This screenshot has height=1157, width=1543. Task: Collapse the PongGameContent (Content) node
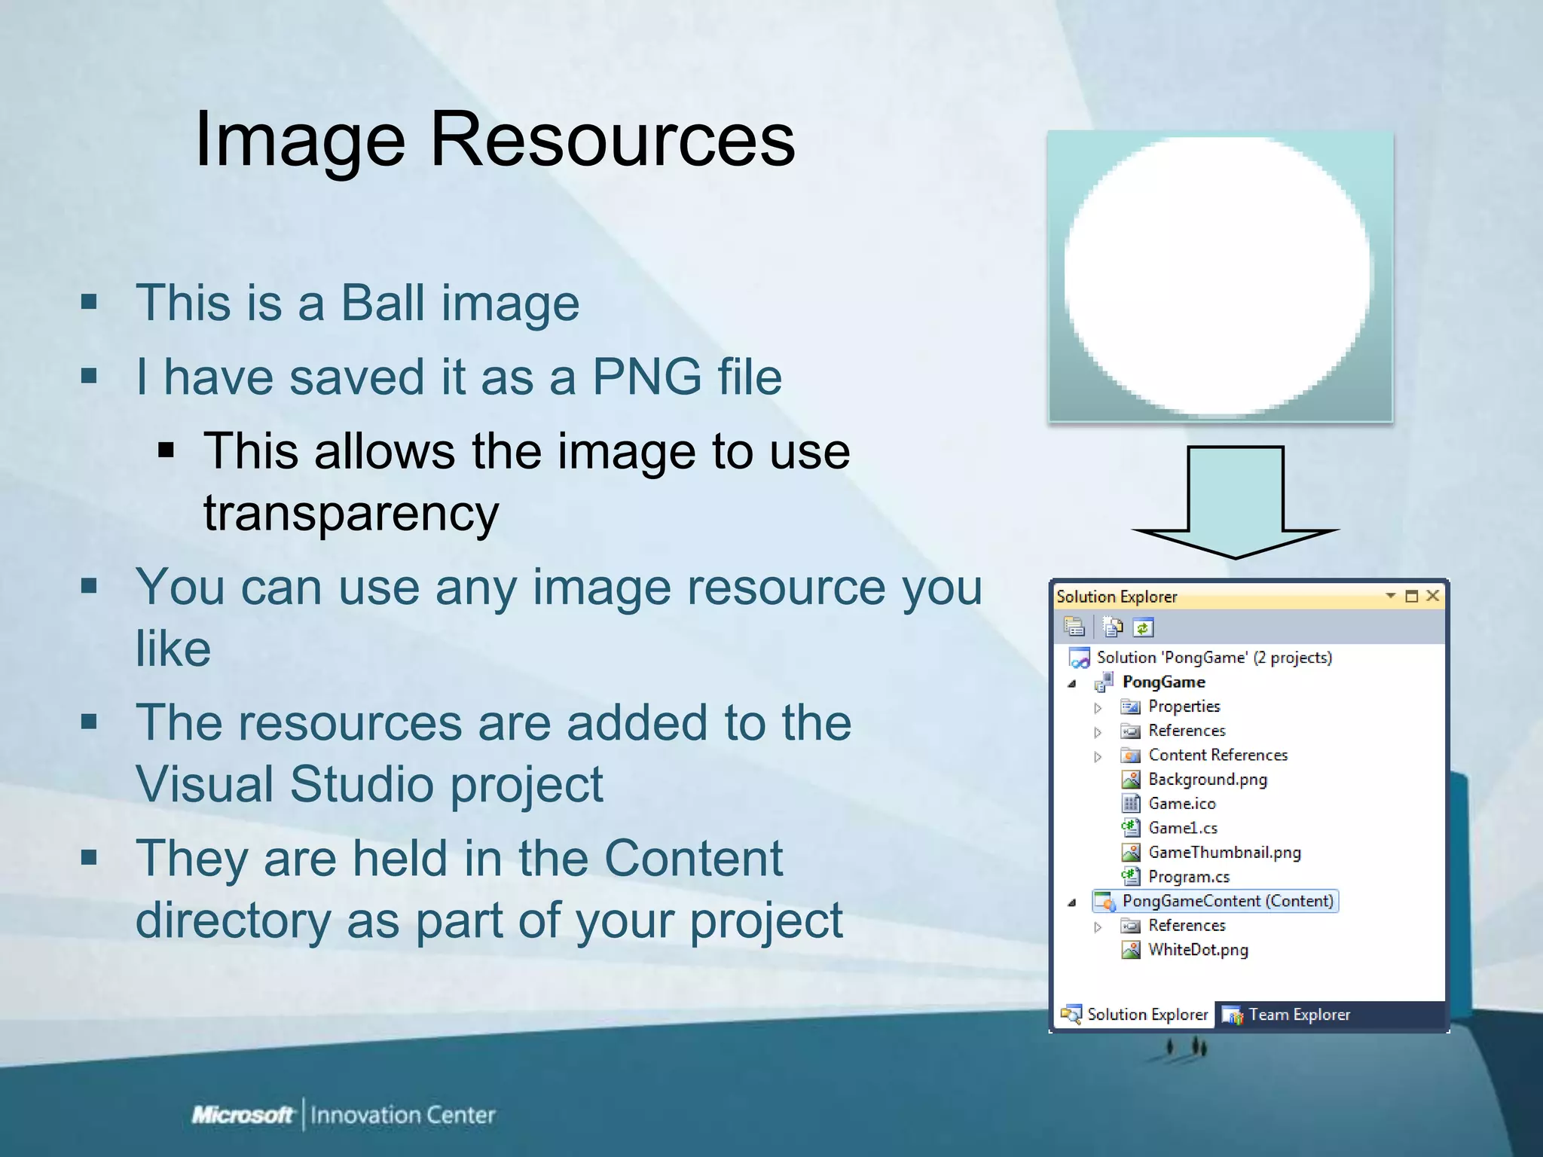point(1071,902)
